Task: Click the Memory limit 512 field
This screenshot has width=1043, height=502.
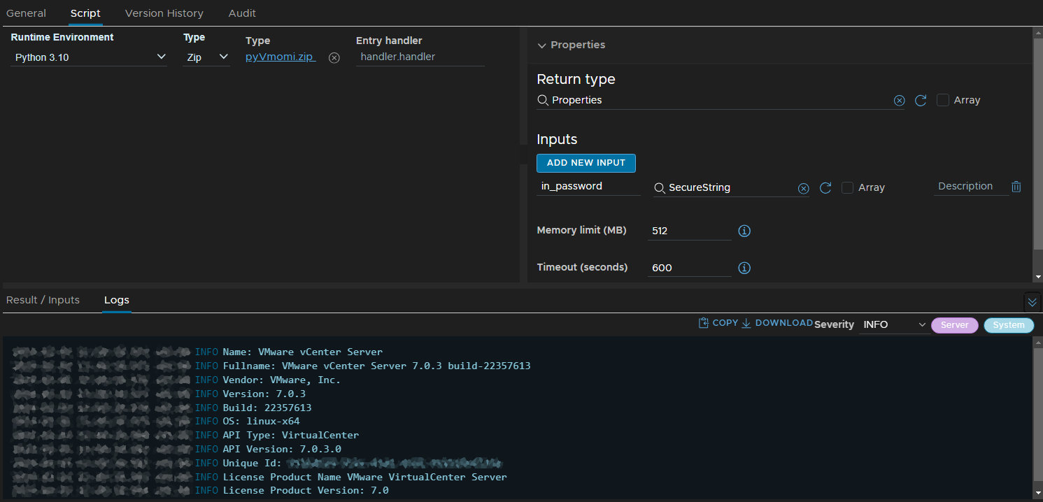Action: point(690,231)
